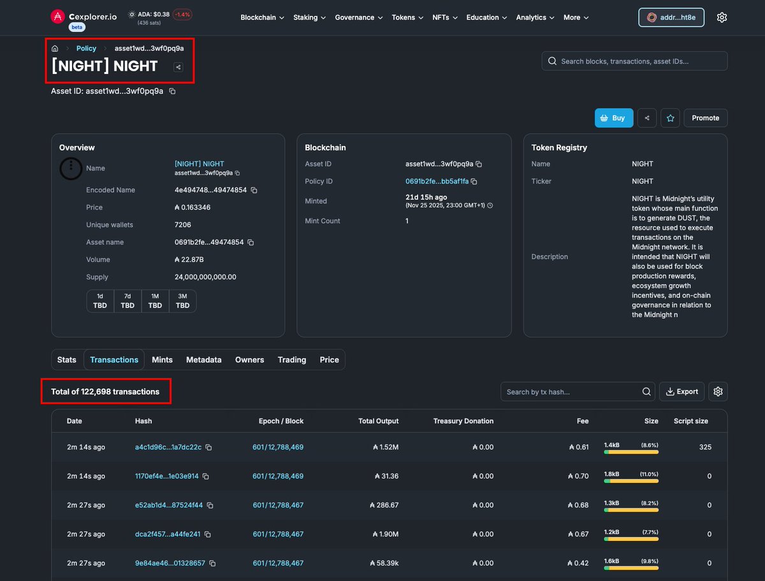Select the 7d period toggle
Image resolution: width=765 pixels, height=581 pixels.
tap(127, 300)
